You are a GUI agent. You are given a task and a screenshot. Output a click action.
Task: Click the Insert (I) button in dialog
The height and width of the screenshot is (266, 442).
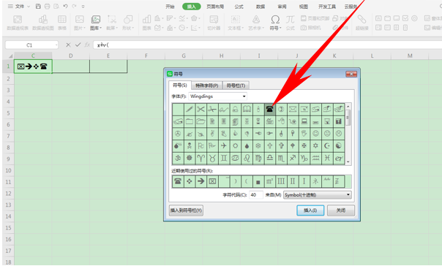click(310, 210)
